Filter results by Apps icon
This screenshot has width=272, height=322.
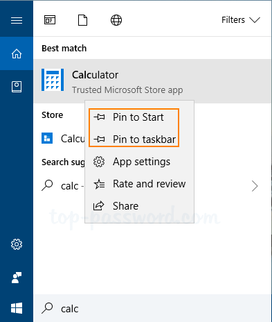tap(50, 20)
